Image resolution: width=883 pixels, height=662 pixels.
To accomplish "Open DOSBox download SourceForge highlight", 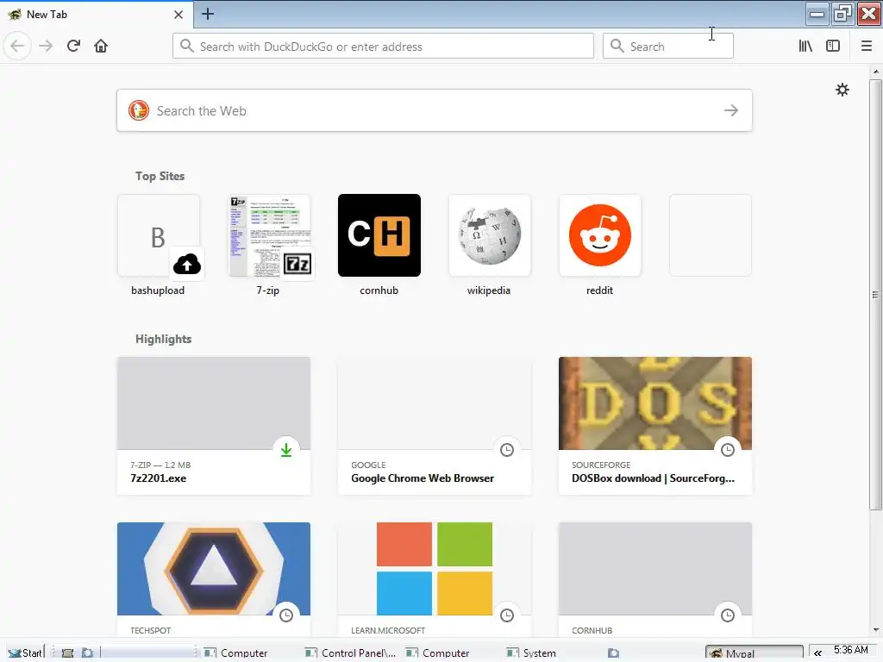I will [x=655, y=426].
